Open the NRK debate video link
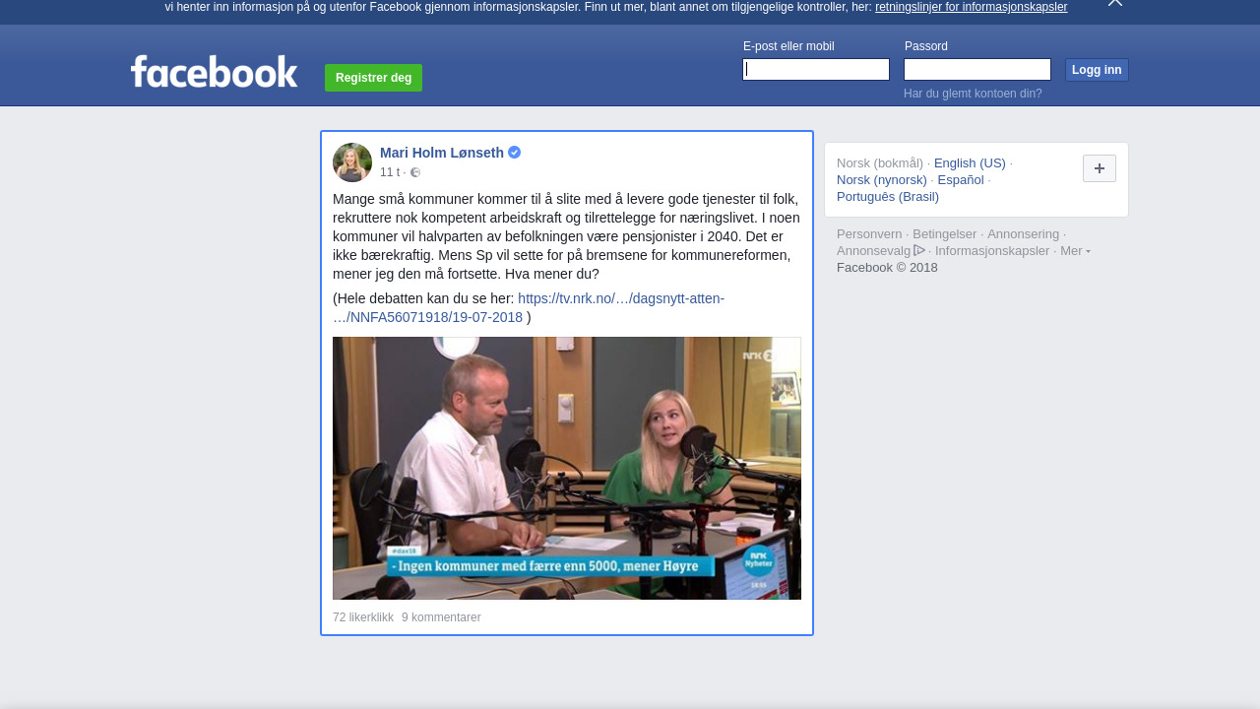 (620, 298)
